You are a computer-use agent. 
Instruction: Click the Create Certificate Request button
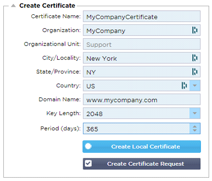click(142, 164)
